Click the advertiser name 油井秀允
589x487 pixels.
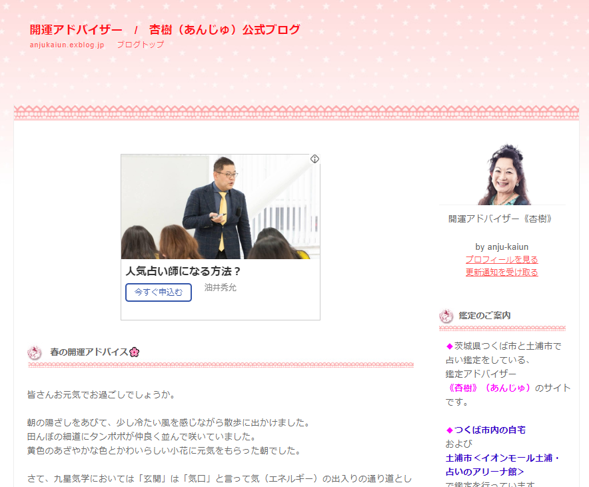pos(221,288)
